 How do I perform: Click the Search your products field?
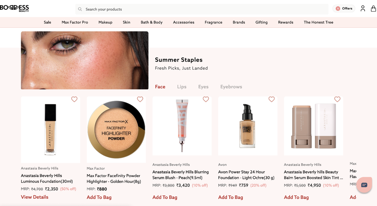pos(202,9)
